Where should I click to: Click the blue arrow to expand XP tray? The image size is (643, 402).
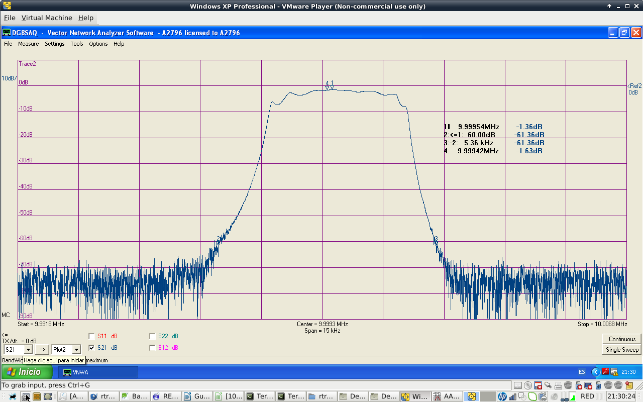coord(595,372)
